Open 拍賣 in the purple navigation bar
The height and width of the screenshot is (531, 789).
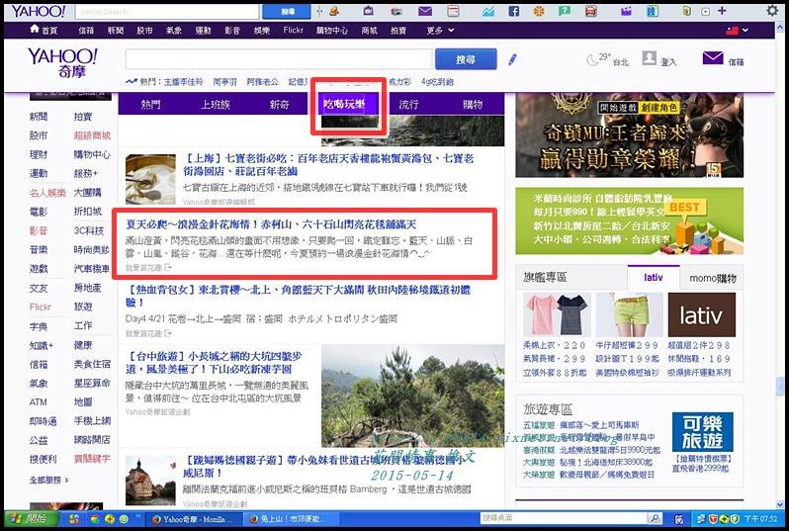coord(398,31)
